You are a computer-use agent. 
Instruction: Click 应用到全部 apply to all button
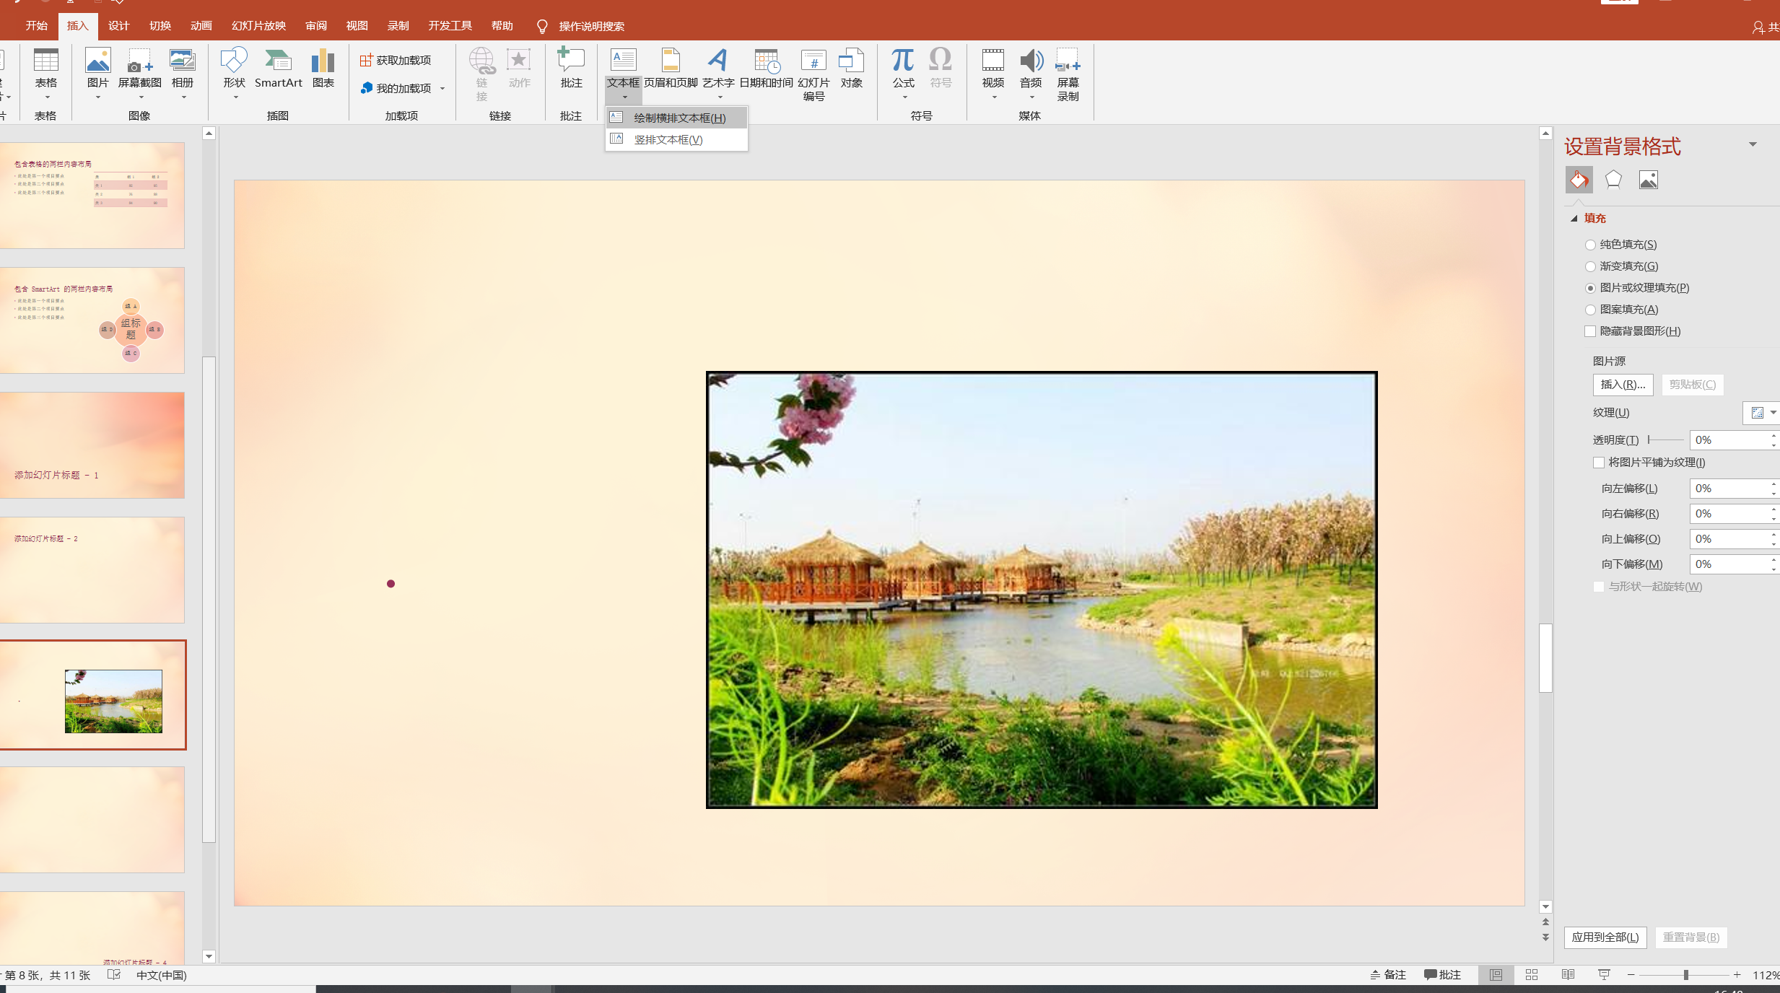(1605, 937)
